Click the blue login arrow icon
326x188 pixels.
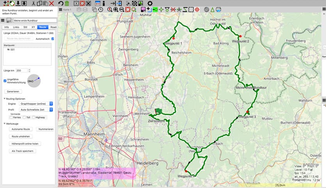point(119,3)
